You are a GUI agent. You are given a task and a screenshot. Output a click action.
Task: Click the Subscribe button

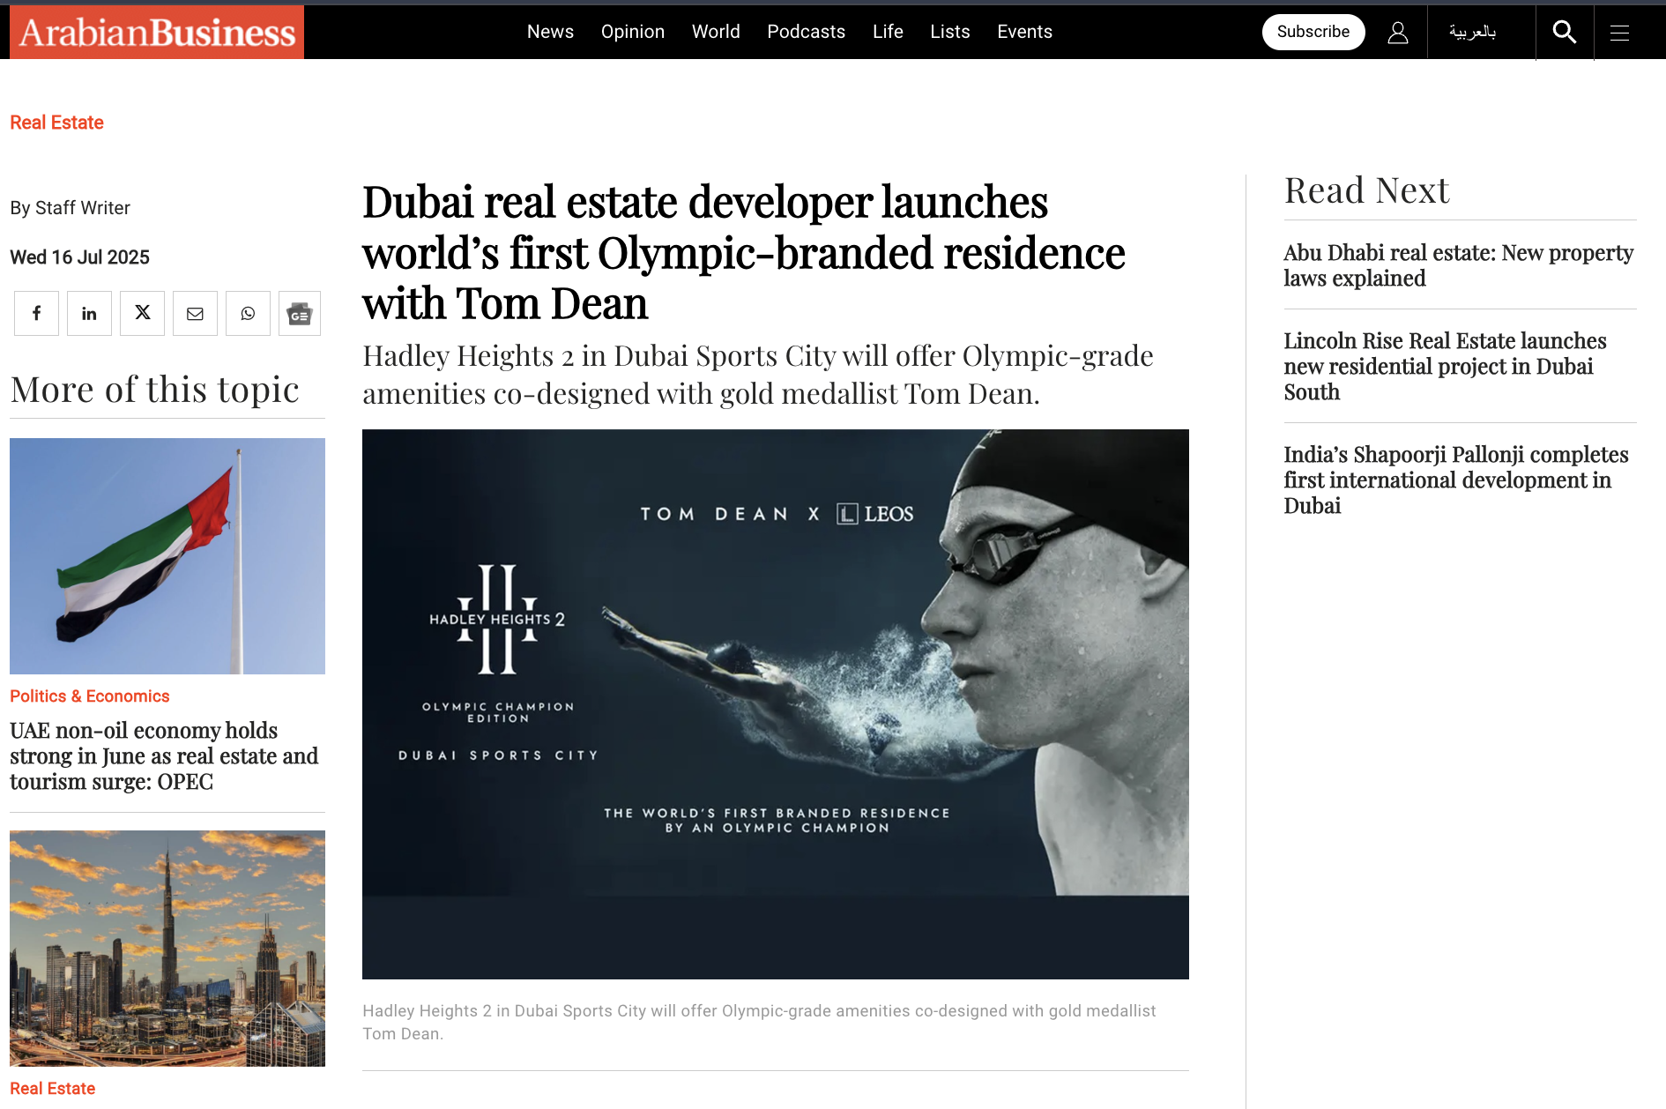(1313, 32)
